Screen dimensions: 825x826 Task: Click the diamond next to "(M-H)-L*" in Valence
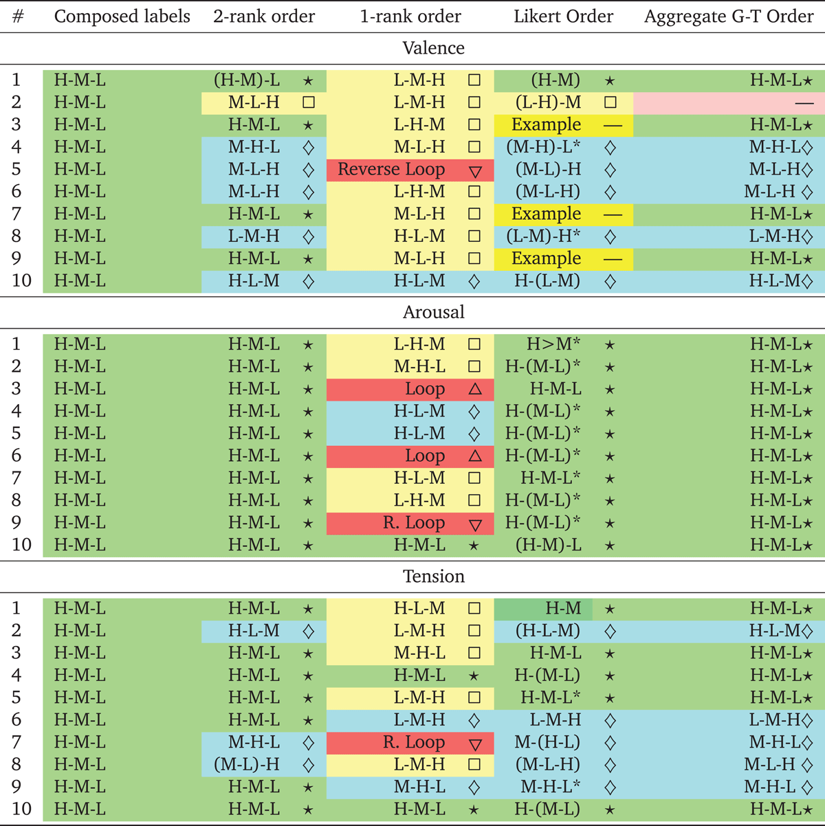tap(610, 147)
